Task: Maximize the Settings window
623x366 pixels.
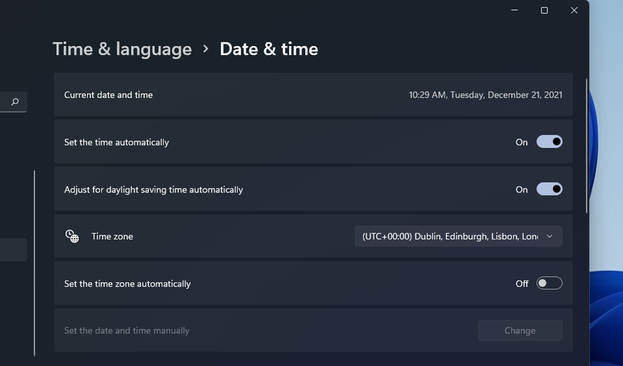Action: (x=544, y=11)
